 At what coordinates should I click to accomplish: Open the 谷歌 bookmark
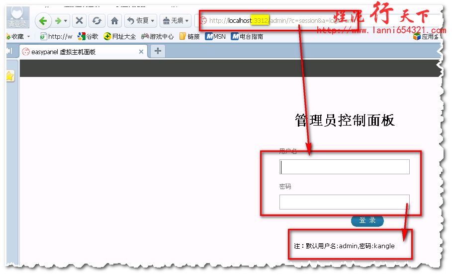tap(88, 37)
